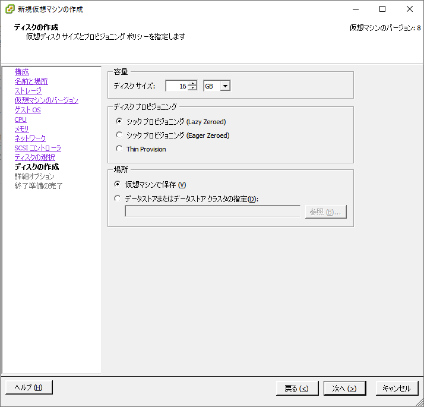The height and width of the screenshot is (407, 424).
Task: Select シック プロビジョニング (Eager Zeroed) option
Action: [119, 135]
